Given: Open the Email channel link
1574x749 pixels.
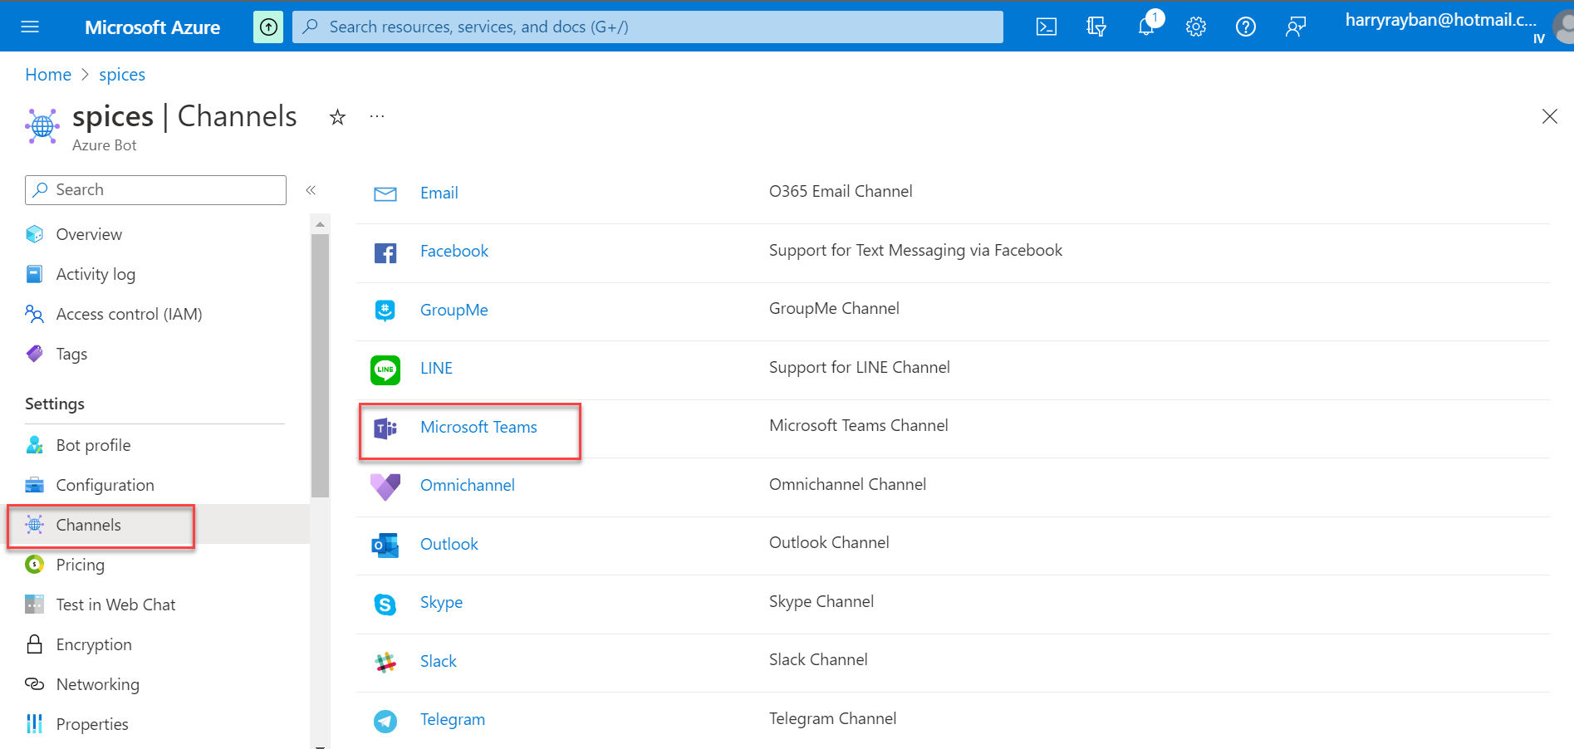Looking at the screenshot, I should click(x=439, y=193).
